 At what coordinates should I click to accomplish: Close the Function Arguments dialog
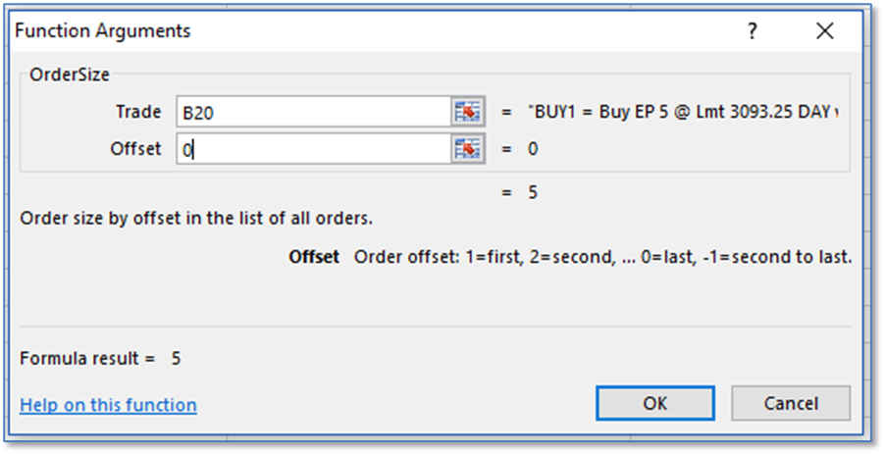(x=824, y=31)
